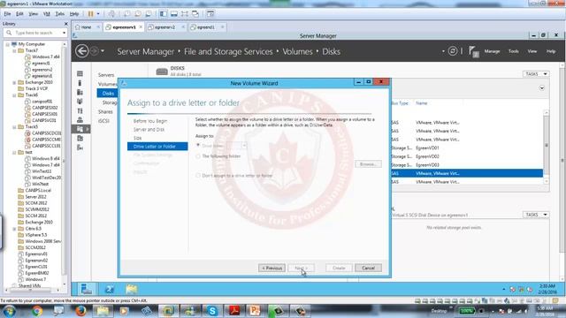Switch to the egreensrv2 tab
Screen dimensions: 566x318
pos(165,27)
